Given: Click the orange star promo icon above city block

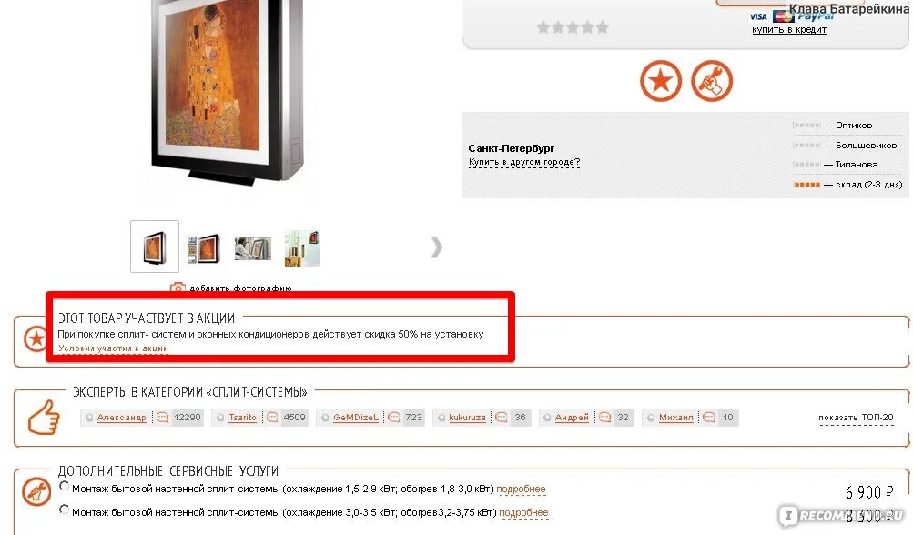Looking at the screenshot, I should tap(660, 81).
